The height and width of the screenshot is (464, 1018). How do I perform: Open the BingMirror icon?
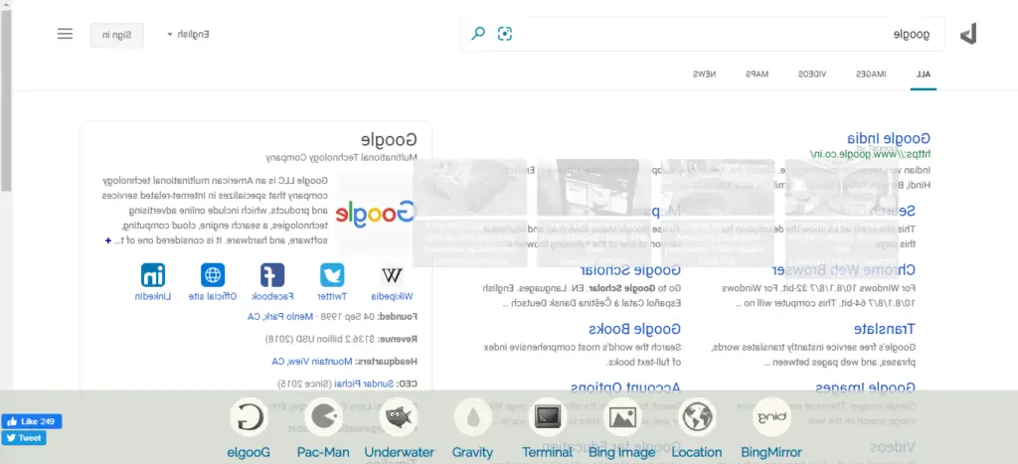click(x=771, y=416)
